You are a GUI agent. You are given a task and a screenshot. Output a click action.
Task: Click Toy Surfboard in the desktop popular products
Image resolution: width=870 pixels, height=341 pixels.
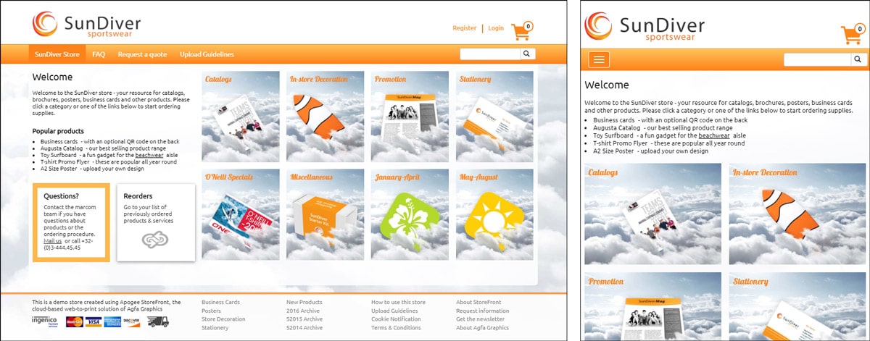(59, 155)
